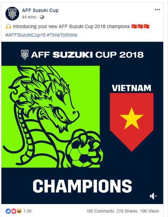Open the 44 mins post timestamp
The height and width of the screenshot is (217, 168).
pos(29,17)
